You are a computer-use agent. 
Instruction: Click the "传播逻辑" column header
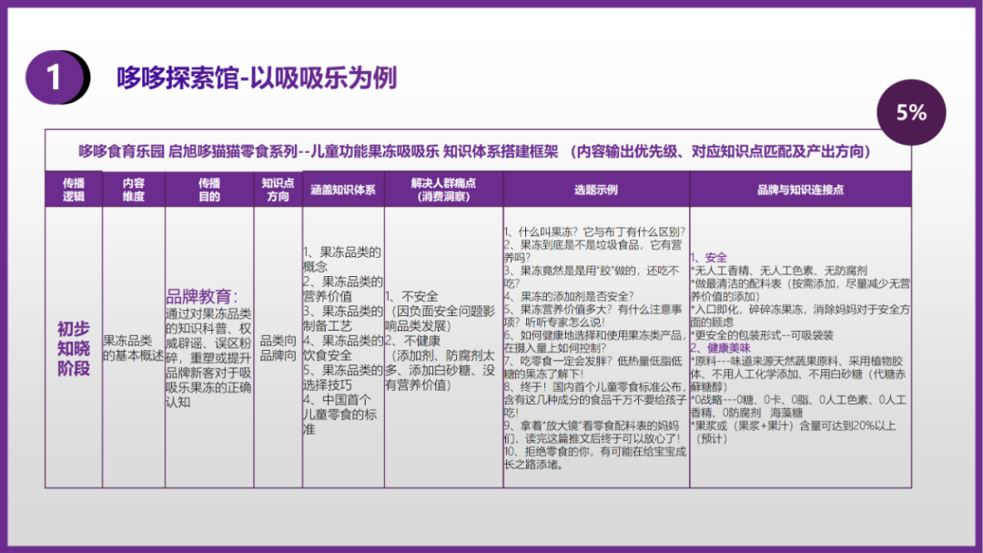pyautogui.click(x=74, y=189)
